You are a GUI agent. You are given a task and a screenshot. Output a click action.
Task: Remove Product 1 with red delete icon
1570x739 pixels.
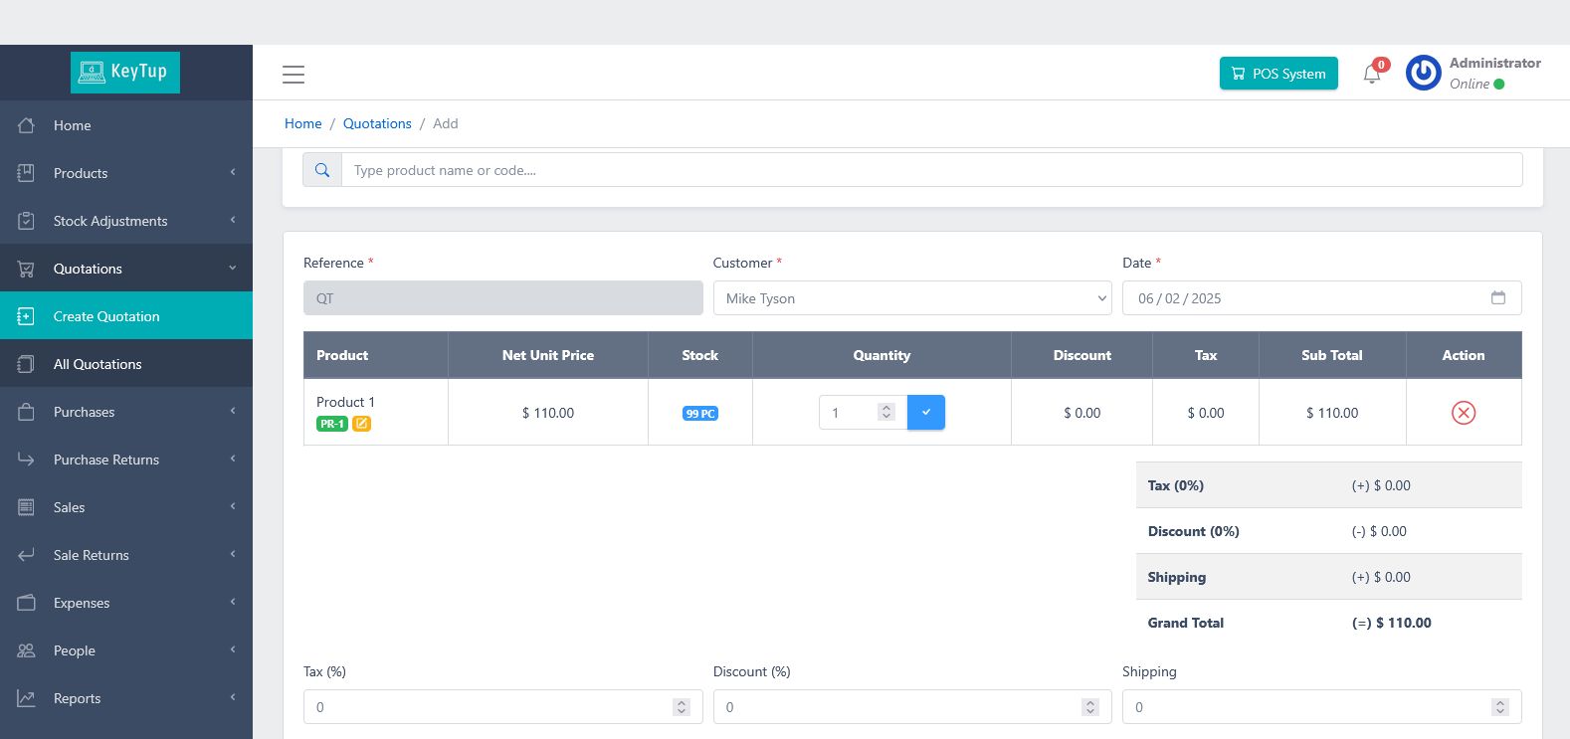pyautogui.click(x=1463, y=413)
